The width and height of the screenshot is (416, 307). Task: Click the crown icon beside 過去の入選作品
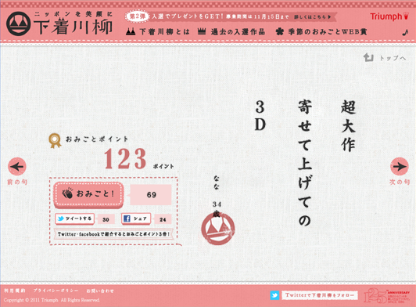(202, 31)
